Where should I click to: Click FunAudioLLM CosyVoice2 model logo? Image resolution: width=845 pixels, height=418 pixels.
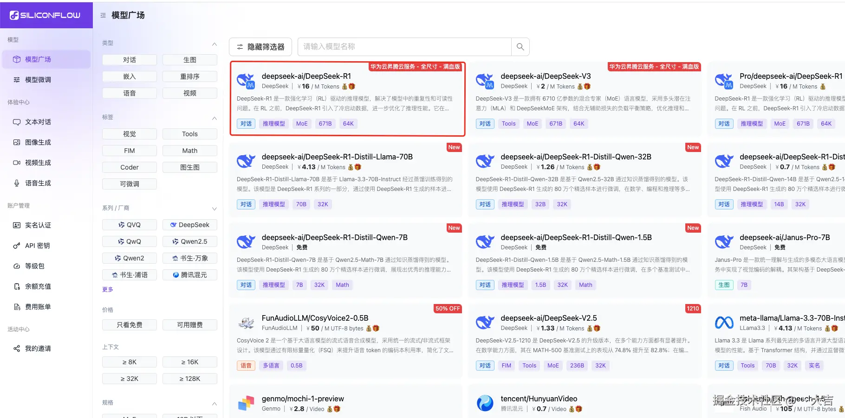click(246, 323)
